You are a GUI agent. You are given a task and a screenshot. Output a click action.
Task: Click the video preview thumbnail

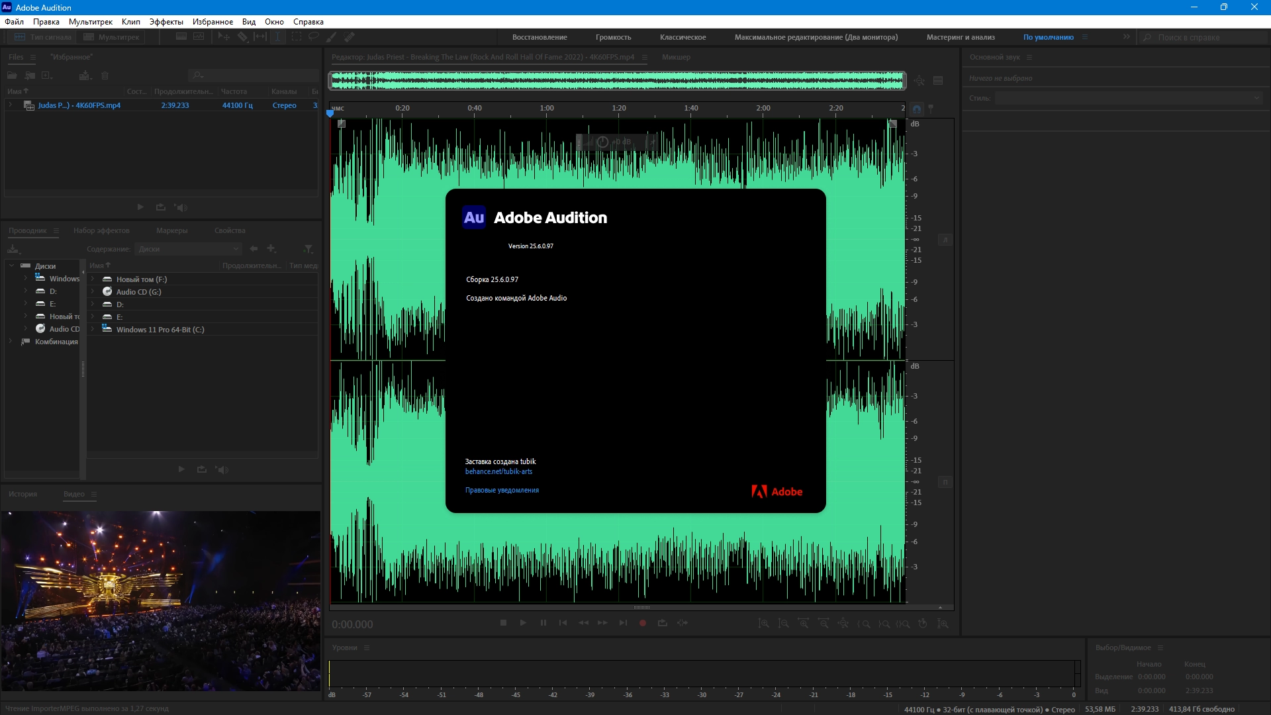[x=160, y=600]
